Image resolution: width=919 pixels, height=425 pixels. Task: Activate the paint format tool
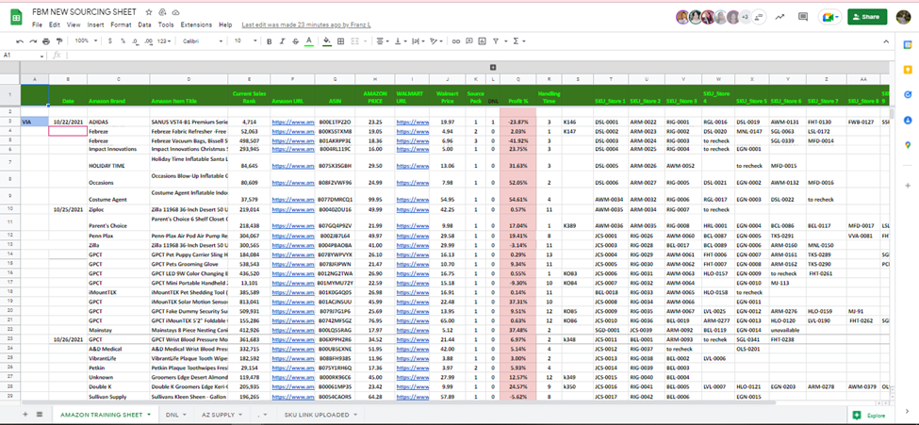(59, 41)
